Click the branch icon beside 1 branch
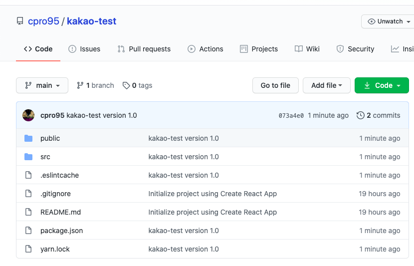 pos(80,85)
